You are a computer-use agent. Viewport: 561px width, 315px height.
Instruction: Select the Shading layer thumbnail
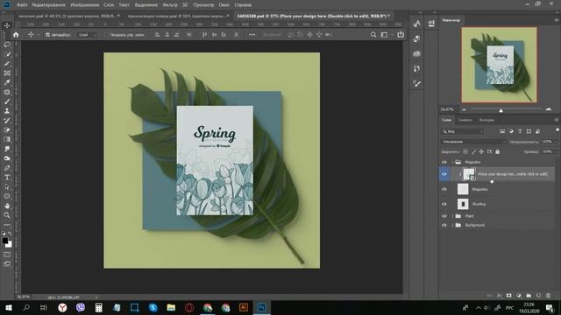[x=463, y=204]
